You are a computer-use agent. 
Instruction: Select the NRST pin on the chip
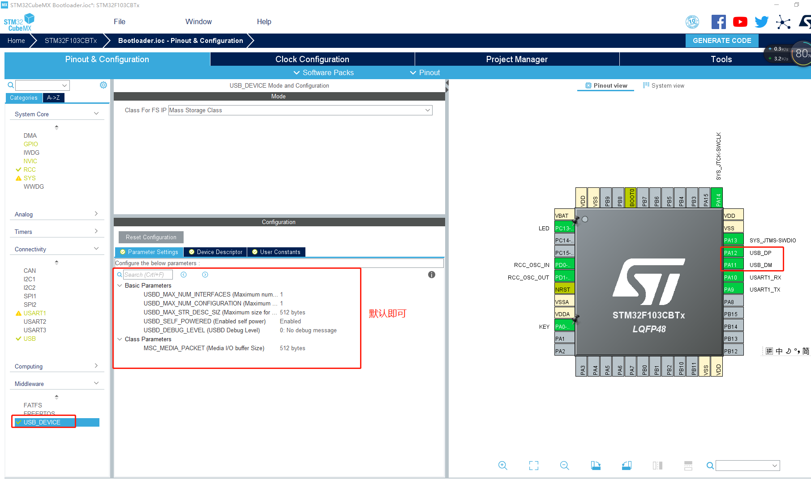(x=564, y=289)
